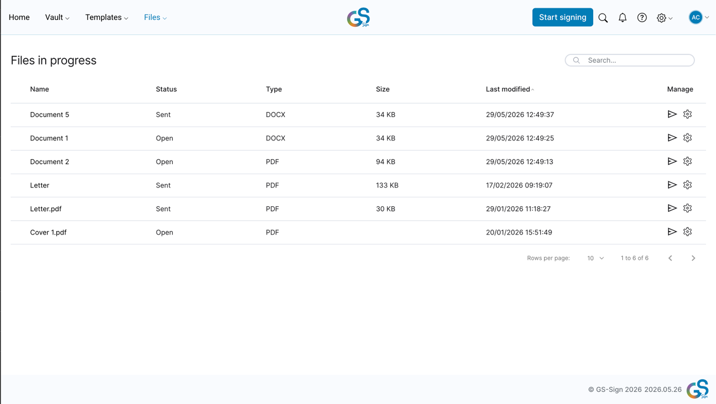Click send icon in the 133 KB Letter row
The height and width of the screenshot is (404, 716).
tap(672, 185)
